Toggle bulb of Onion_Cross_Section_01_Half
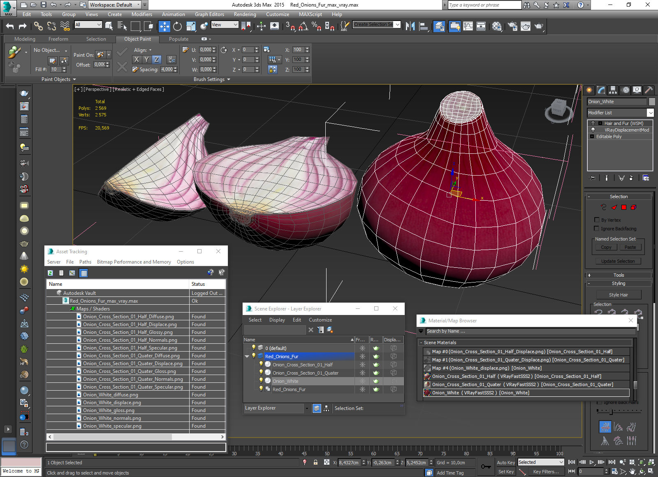Image resolution: width=658 pixels, height=477 pixels. (x=261, y=364)
